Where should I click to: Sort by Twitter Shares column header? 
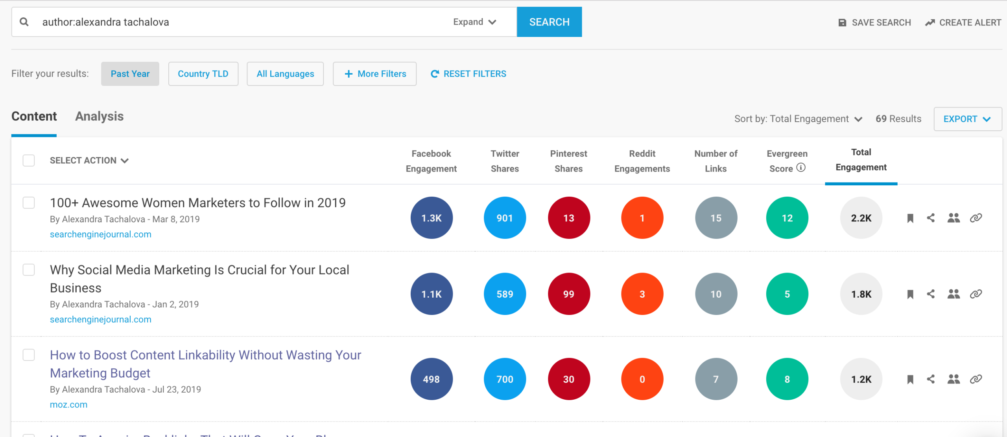click(x=505, y=161)
